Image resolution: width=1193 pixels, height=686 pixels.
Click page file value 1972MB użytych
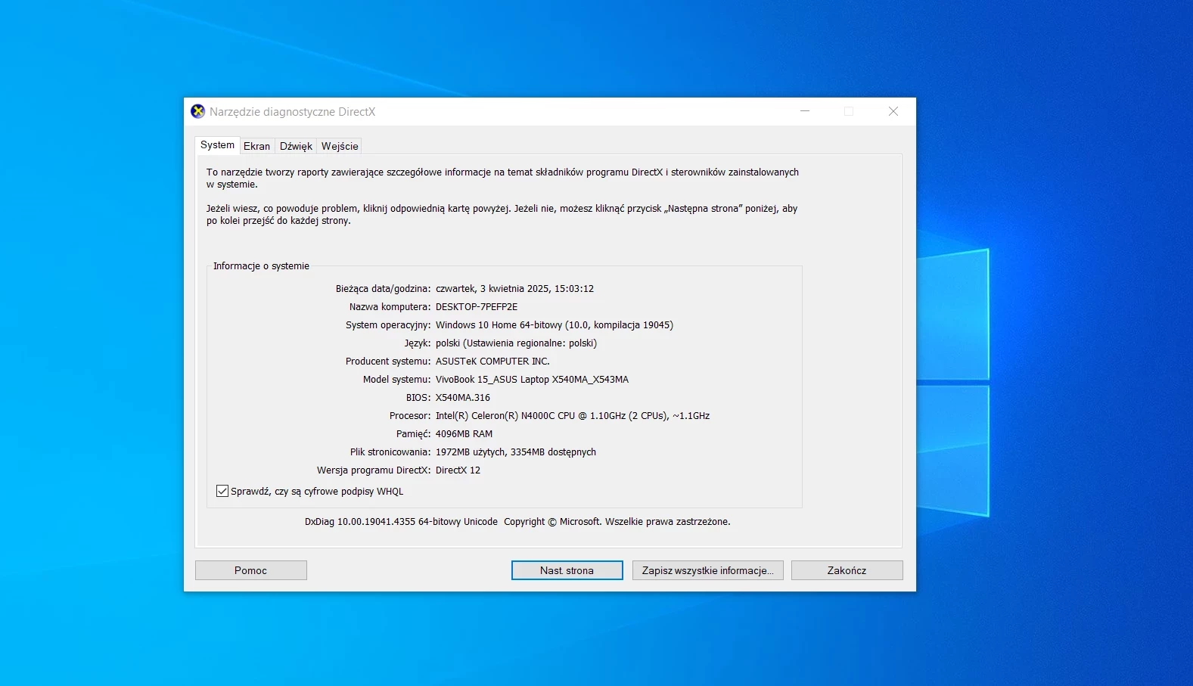[516, 452]
